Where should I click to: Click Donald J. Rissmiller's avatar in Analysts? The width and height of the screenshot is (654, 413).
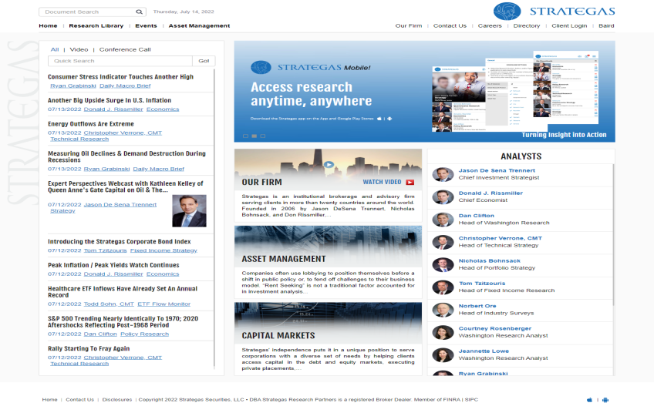pos(443,197)
